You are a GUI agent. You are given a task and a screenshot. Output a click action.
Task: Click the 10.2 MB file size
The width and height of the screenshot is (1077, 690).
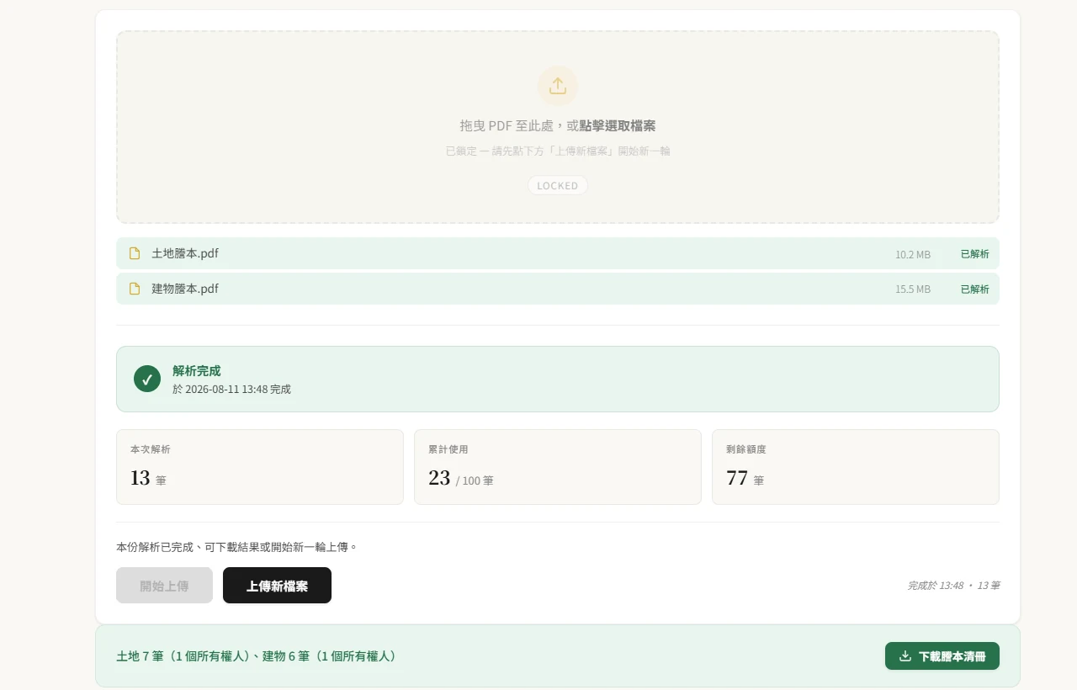[913, 254]
